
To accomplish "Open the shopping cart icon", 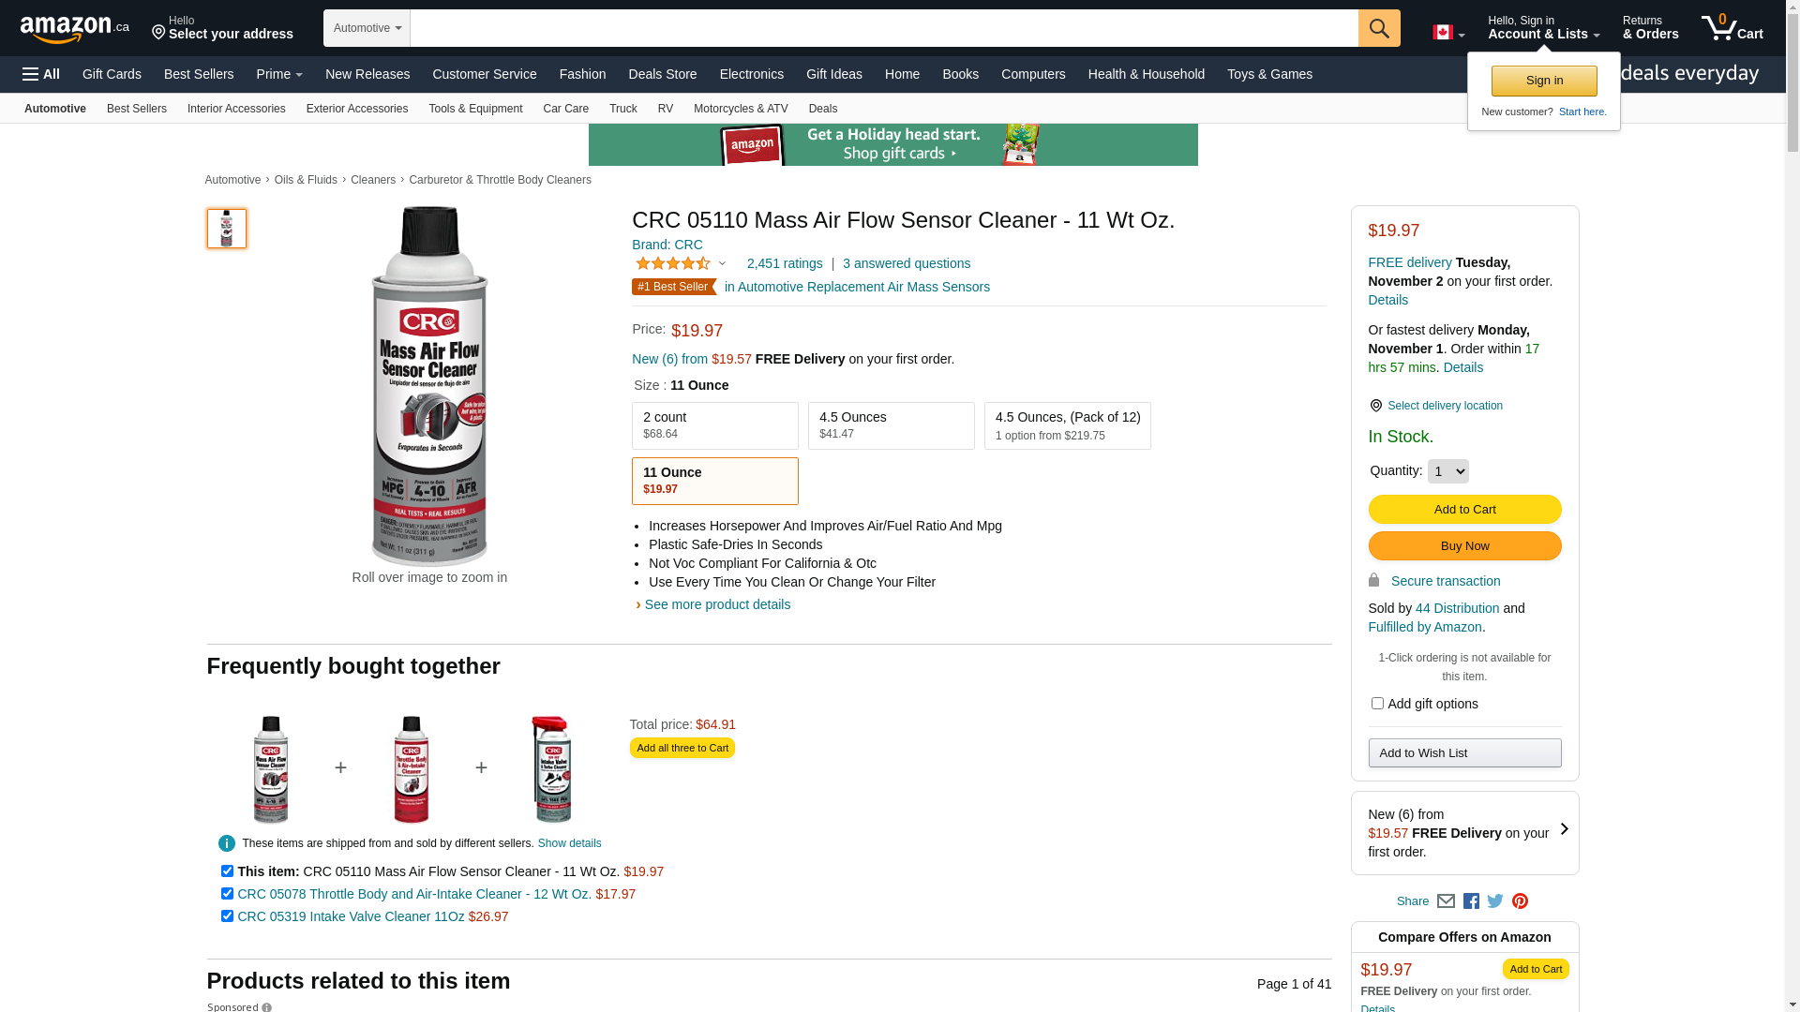I will (1731, 28).
